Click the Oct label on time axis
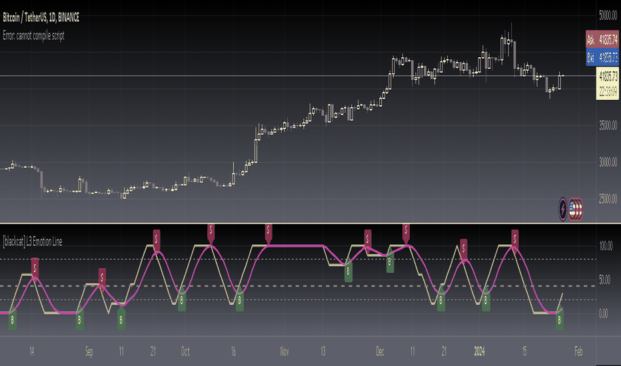Image resolution: width=621 pixels, height=366 pixels. coord(185,351)
